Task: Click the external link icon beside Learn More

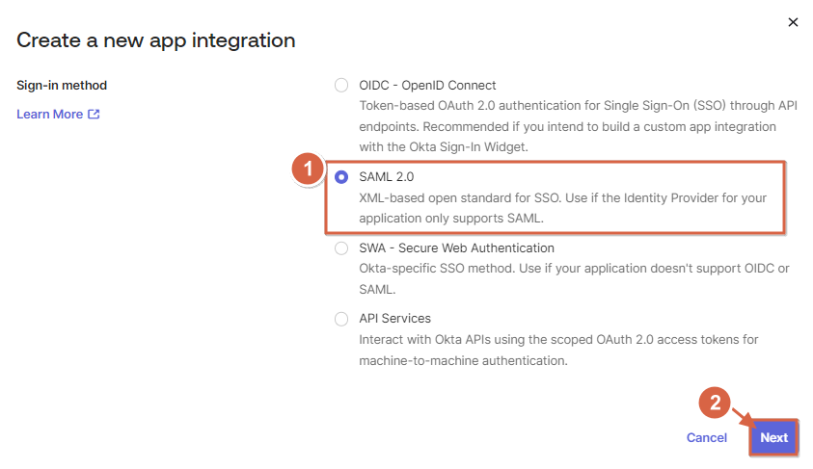Action: [x=94, y=114]
